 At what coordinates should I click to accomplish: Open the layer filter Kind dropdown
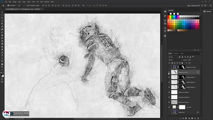point(173,57)
